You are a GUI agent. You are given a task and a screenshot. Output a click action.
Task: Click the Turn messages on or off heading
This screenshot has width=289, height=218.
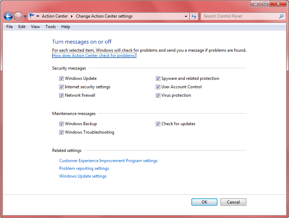click(x=82, y=42)
